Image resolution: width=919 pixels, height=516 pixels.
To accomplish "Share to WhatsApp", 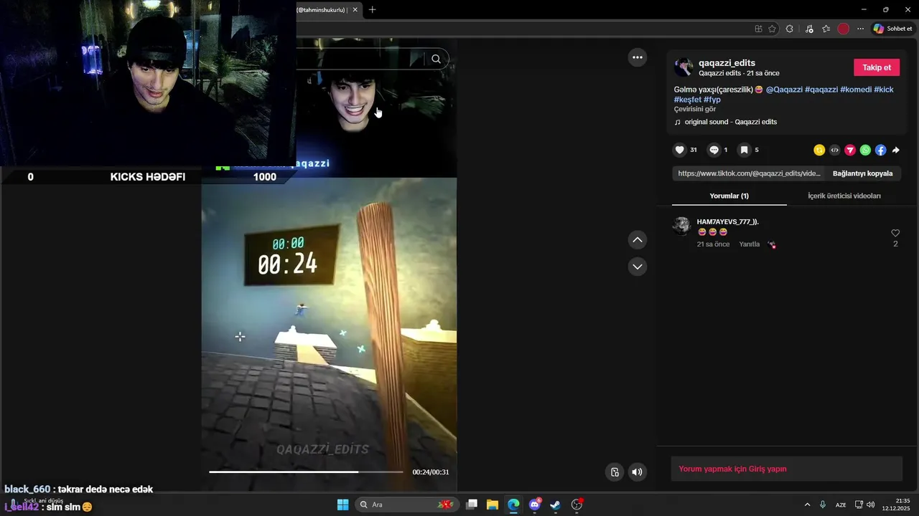I will [x=865, y=150].
